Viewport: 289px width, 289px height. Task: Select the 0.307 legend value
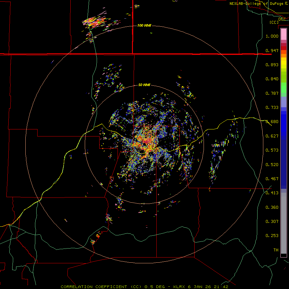[272, 222]
